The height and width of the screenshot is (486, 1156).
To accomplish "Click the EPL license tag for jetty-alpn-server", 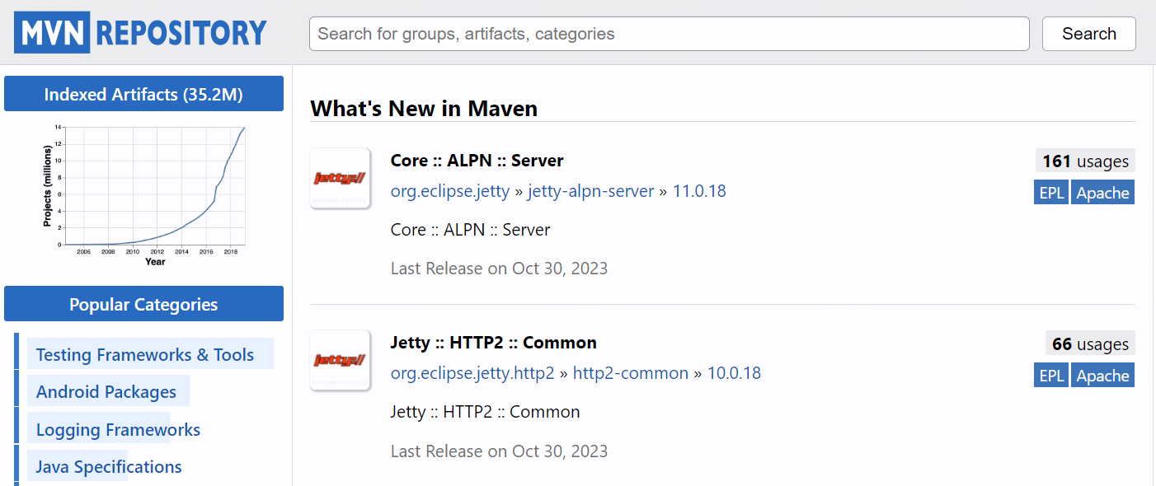I will [1051, 193].
